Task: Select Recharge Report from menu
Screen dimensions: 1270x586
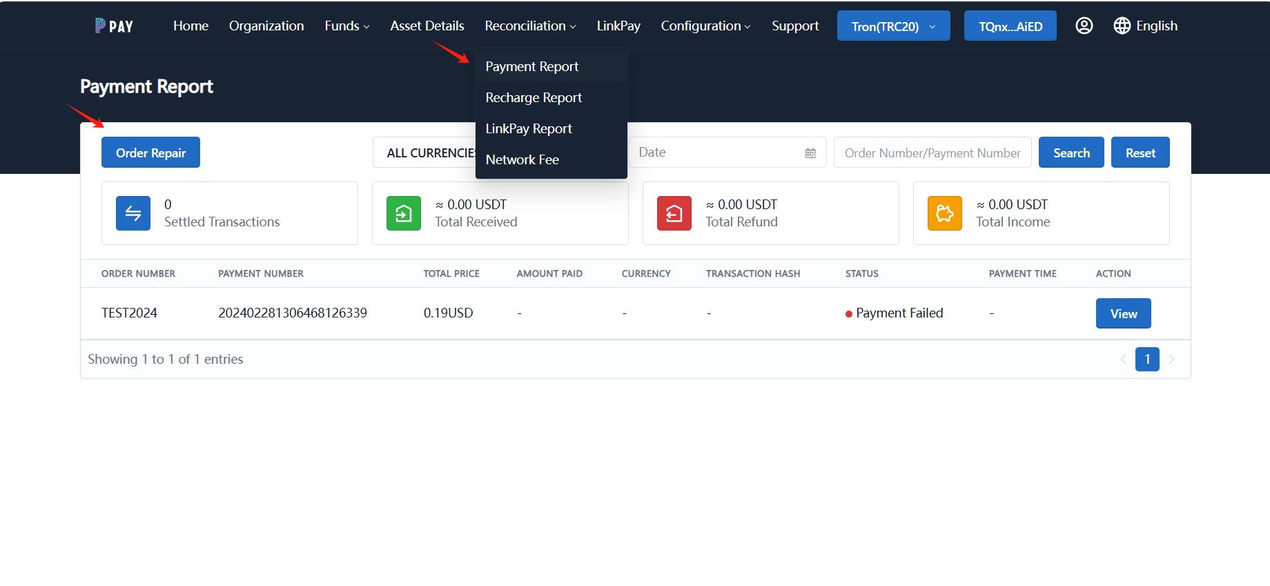Action: click(x=551, y=97)
